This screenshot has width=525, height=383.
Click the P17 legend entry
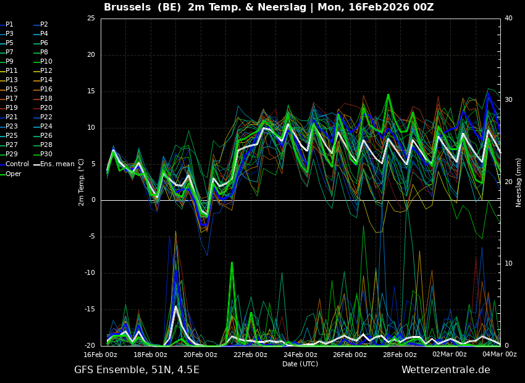point(9,98)
